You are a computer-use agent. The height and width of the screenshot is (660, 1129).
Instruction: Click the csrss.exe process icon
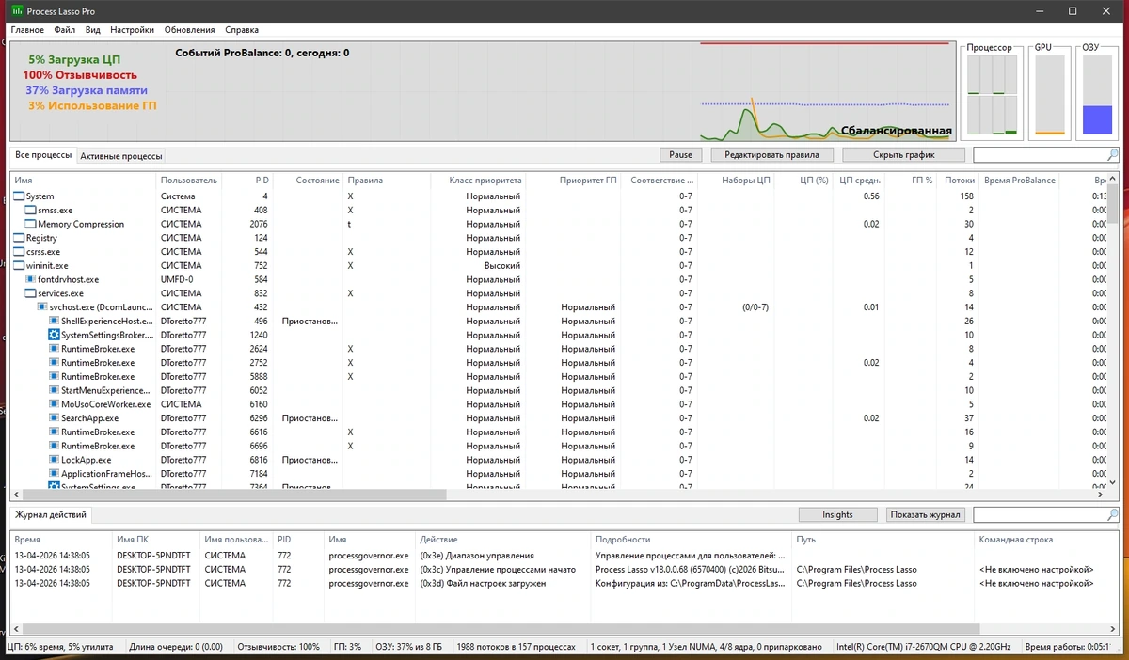(19, 252)
